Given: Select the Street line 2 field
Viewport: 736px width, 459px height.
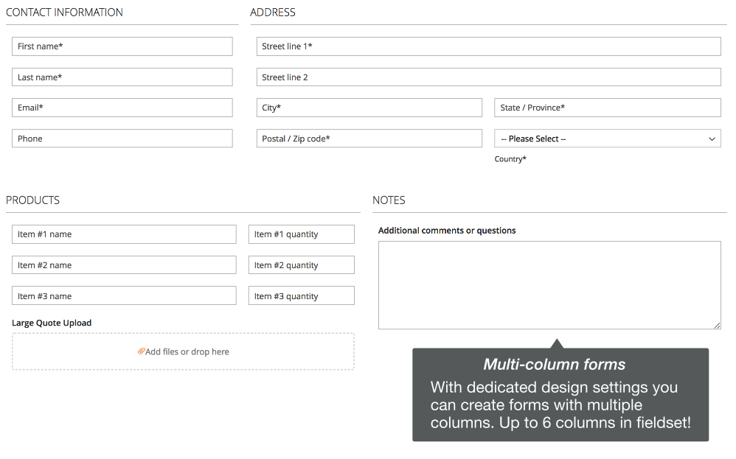Looking at the screenshot, I should coord(489,77).
